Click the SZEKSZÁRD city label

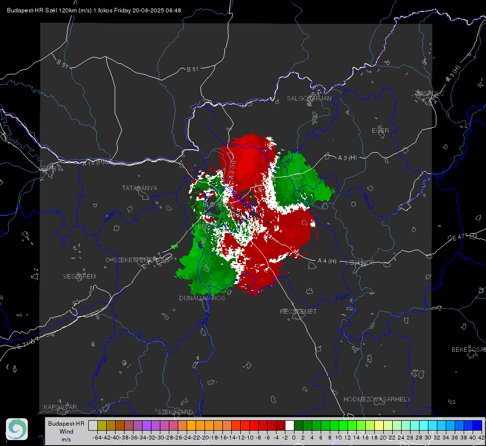coord(175,412)
